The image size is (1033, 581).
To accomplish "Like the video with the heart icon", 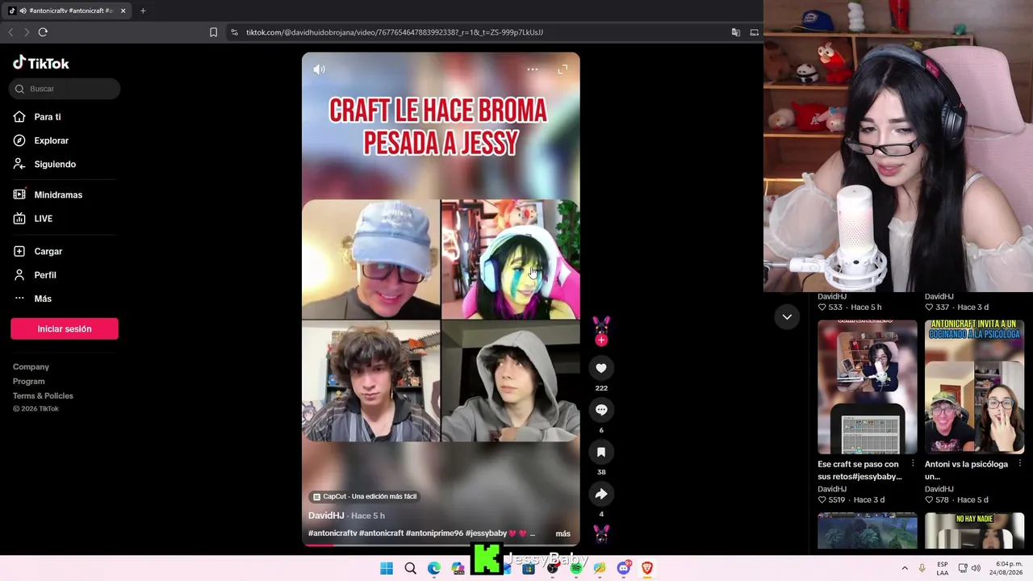I will pyautogui.click(x=601, y=368).
